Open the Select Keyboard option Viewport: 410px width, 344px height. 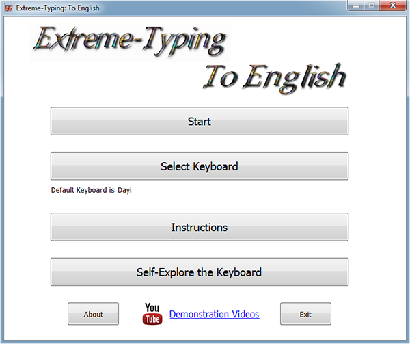click(200, 166)
